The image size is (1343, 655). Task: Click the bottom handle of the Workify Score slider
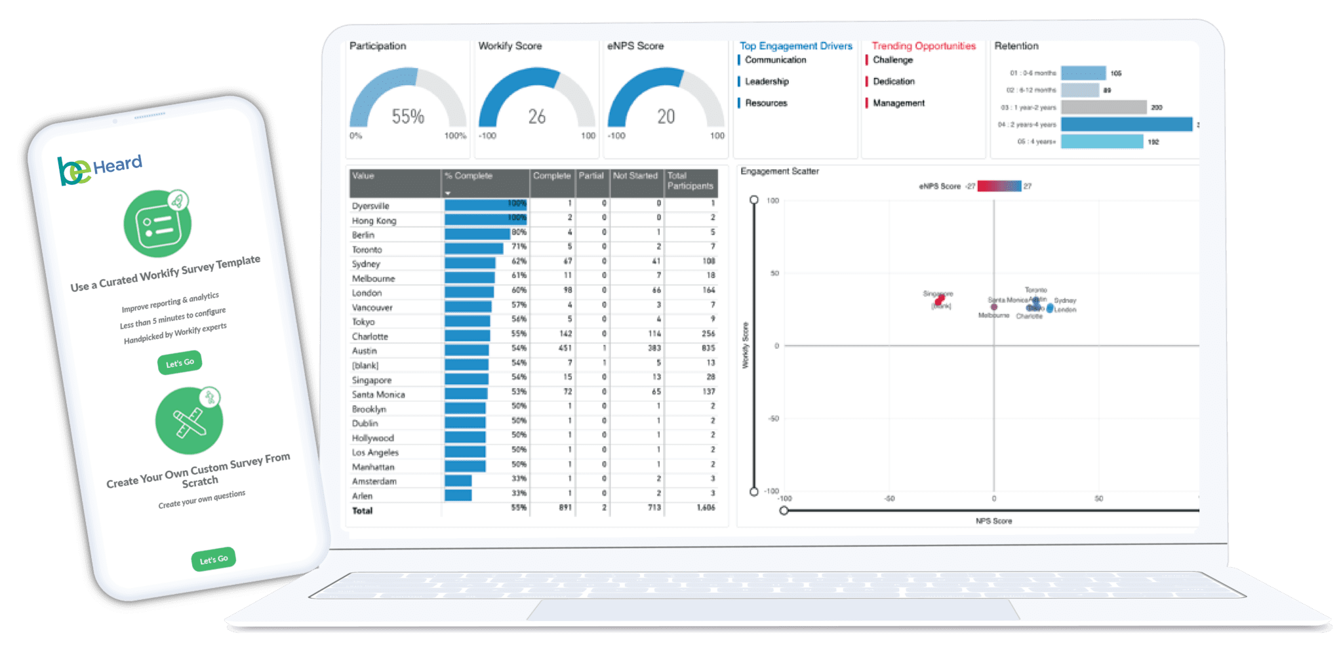[x=754, y=491]
